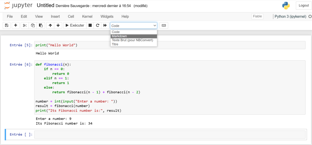The width and height of the screenshot is (312, 145).
Task: Restart the kernel with circular arrow icon
Action: click(x=97, y=25)
